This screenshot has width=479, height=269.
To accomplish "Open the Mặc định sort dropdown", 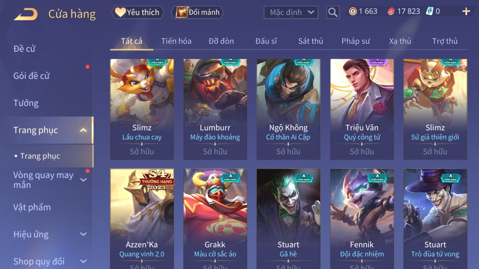I will 291,13.
